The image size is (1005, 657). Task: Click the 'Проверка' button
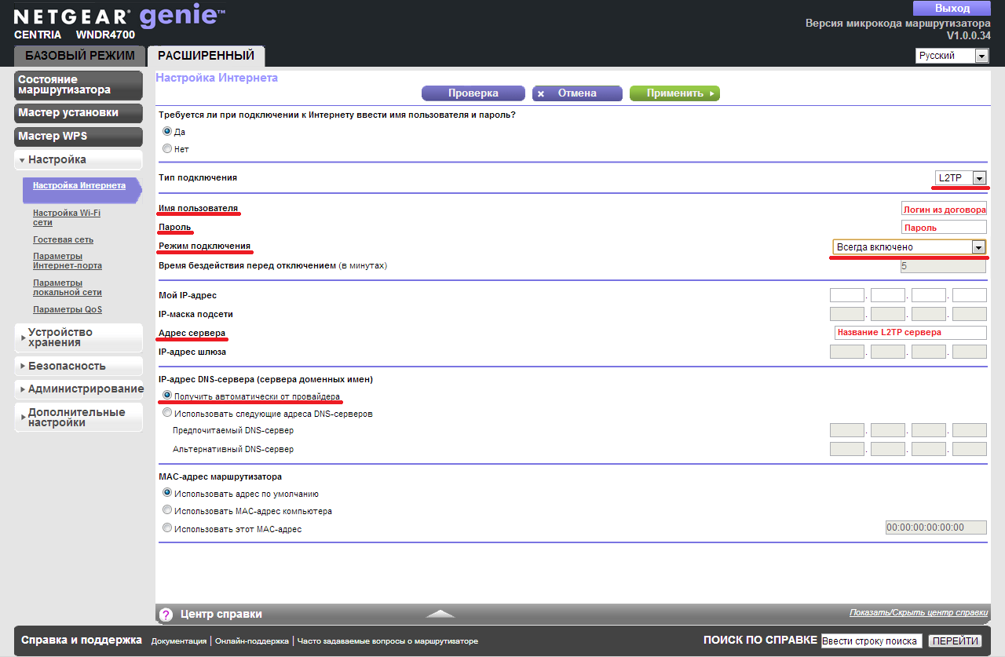pyautogui.click(x=473, y=93)
